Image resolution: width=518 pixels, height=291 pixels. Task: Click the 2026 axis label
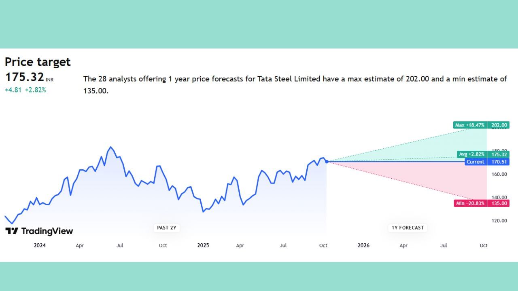pyautogui.click(x=363, y=245)
